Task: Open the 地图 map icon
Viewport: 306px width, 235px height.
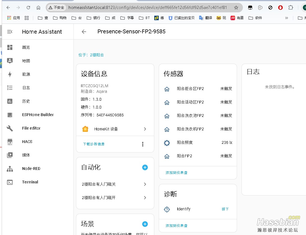Action: coord(10,61)
